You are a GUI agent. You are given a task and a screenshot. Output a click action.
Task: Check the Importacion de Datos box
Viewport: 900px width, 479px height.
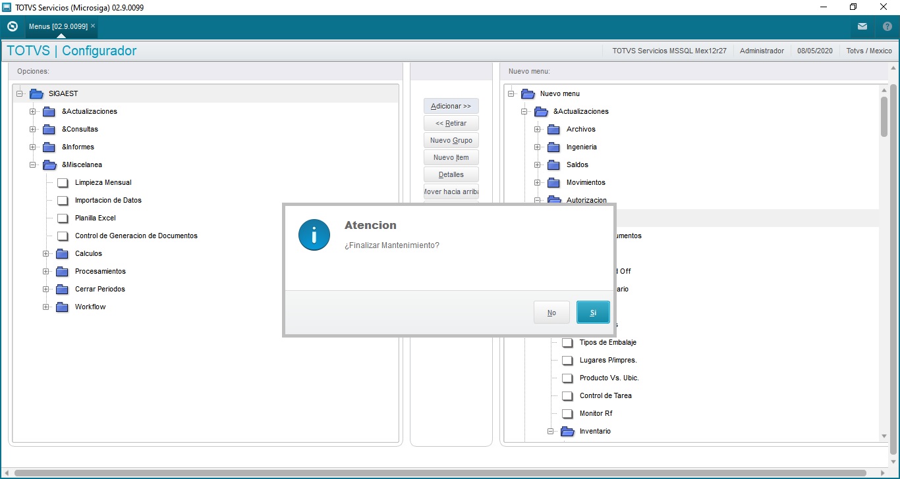coord(63,200)
